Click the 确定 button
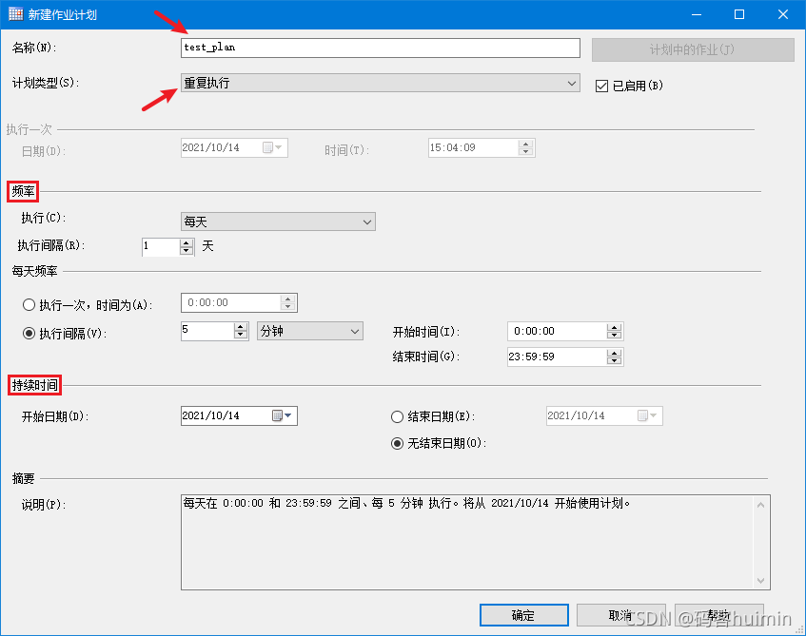 (x=523, y=615)
